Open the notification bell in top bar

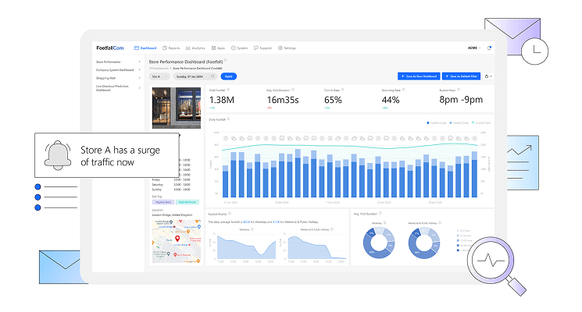[489, 48]
